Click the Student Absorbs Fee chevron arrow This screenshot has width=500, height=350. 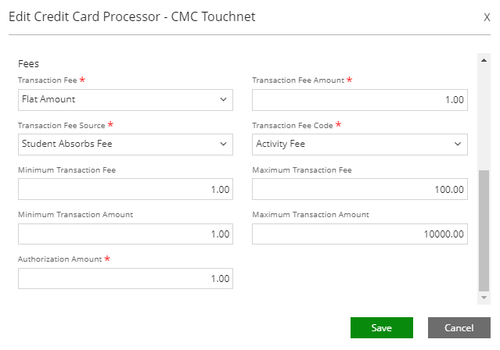(223, 144)
